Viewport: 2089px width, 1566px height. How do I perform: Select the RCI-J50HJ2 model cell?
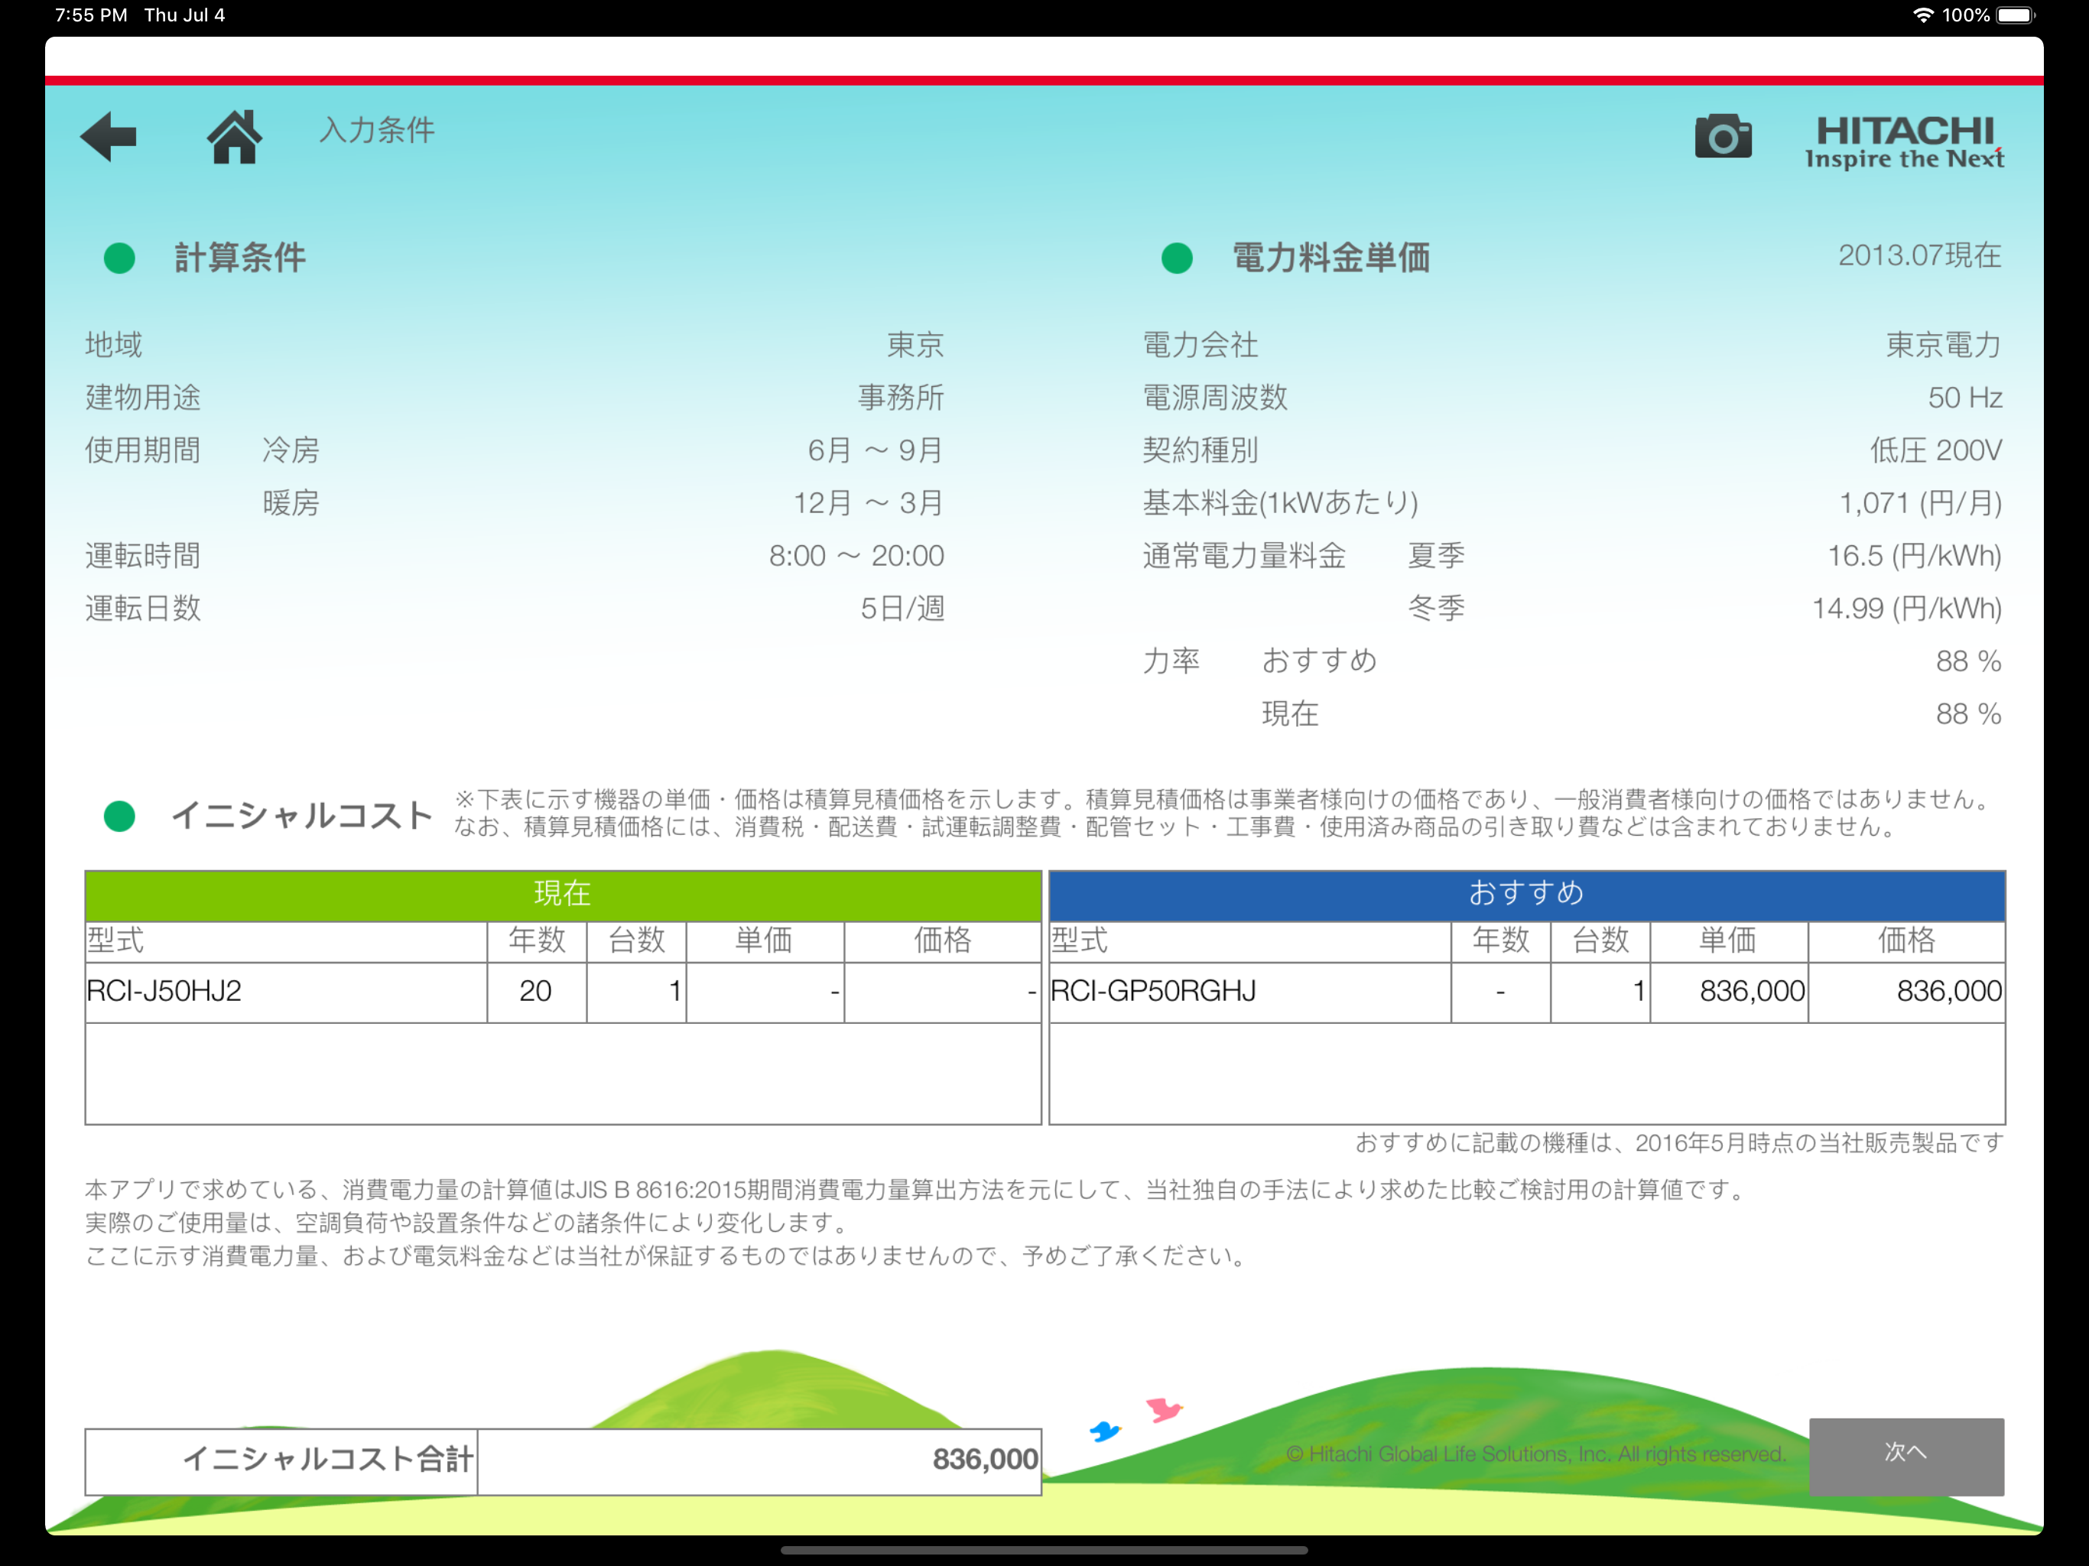click(285, 991)
